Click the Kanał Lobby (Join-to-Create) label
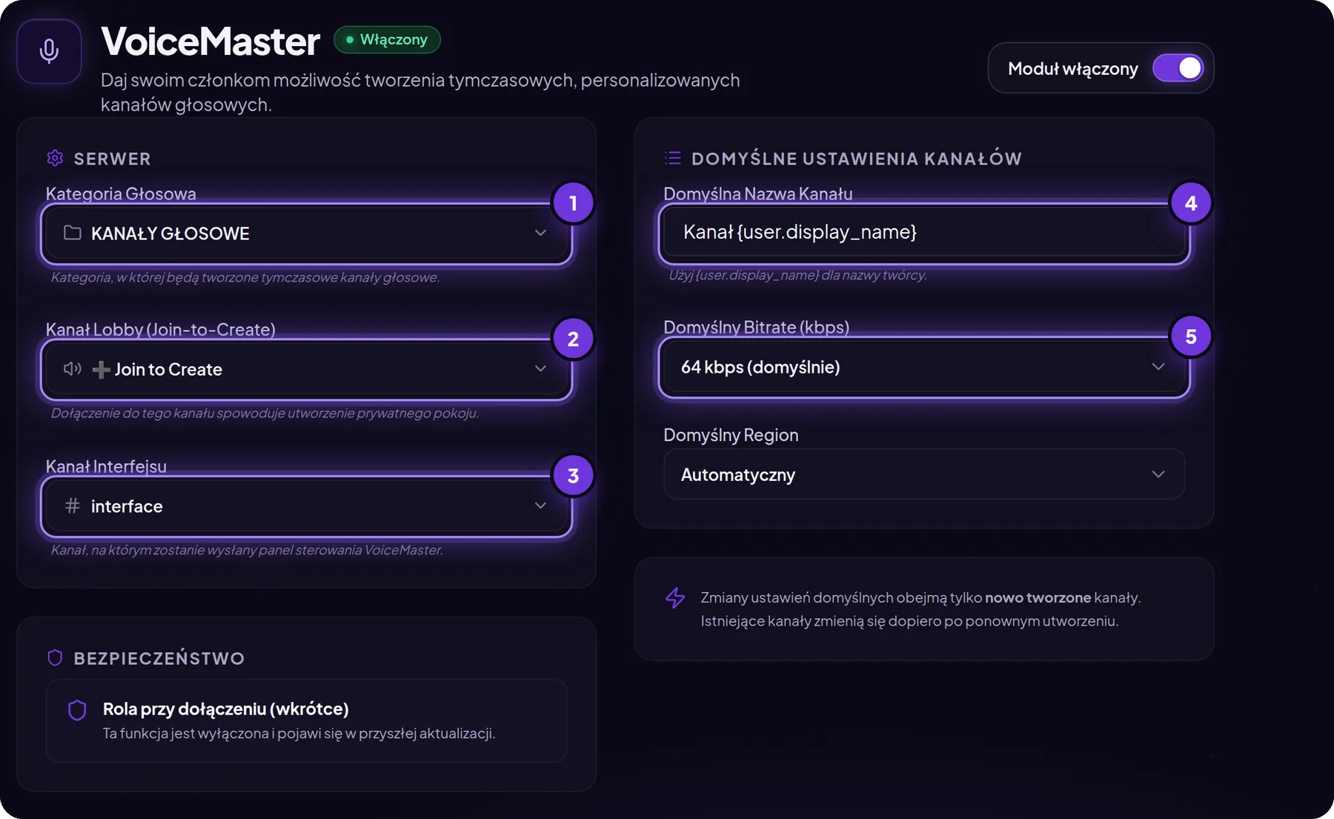This screenshot has height=819, width=1334. point(160,329)
